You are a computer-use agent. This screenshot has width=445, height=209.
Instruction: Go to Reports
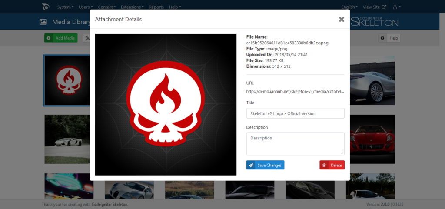156,7
